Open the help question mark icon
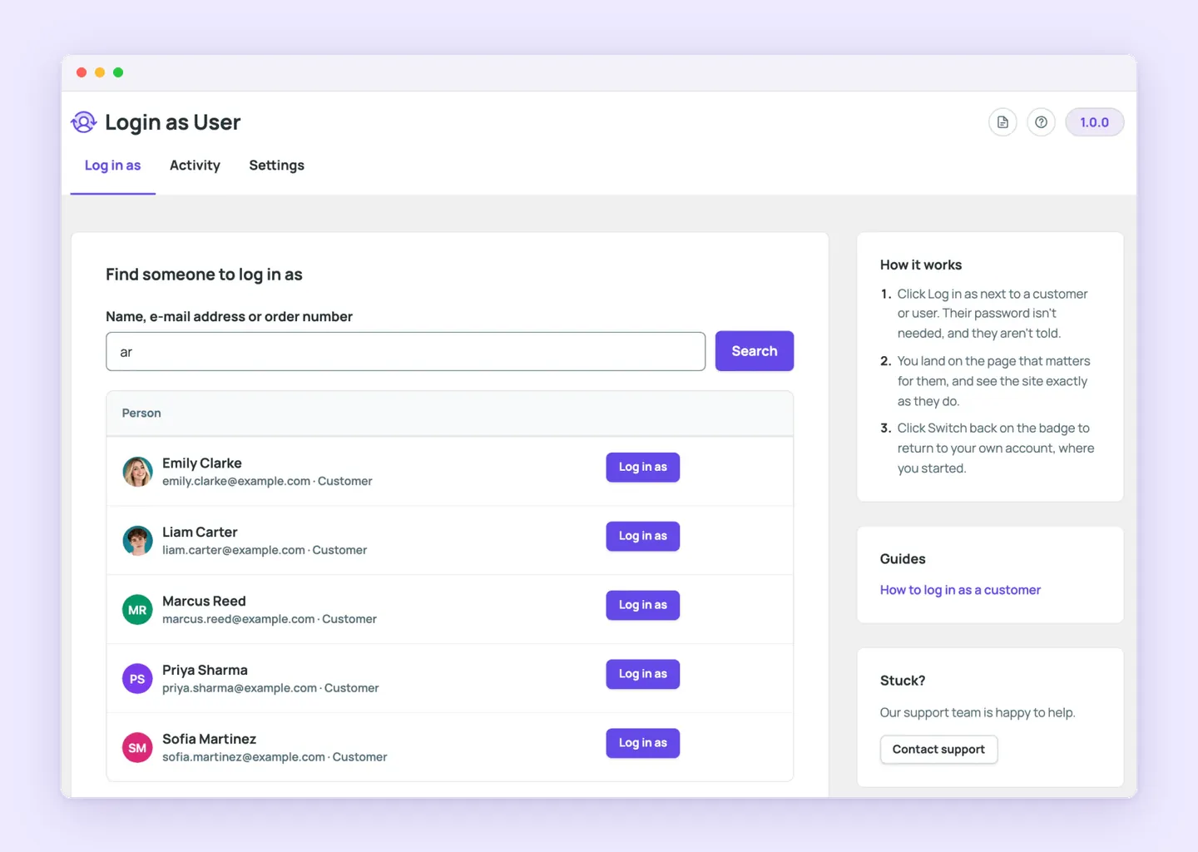Image resolution: width=1198 pixels, height=852 pixels. 1041,122
